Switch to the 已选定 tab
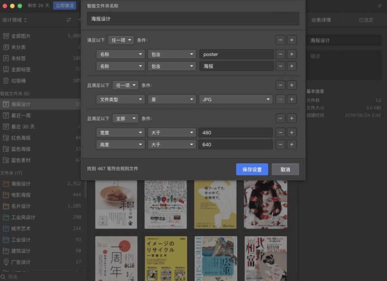Image resolution: width=387 pixels, height=281 pixels. (x=366, y=20)
